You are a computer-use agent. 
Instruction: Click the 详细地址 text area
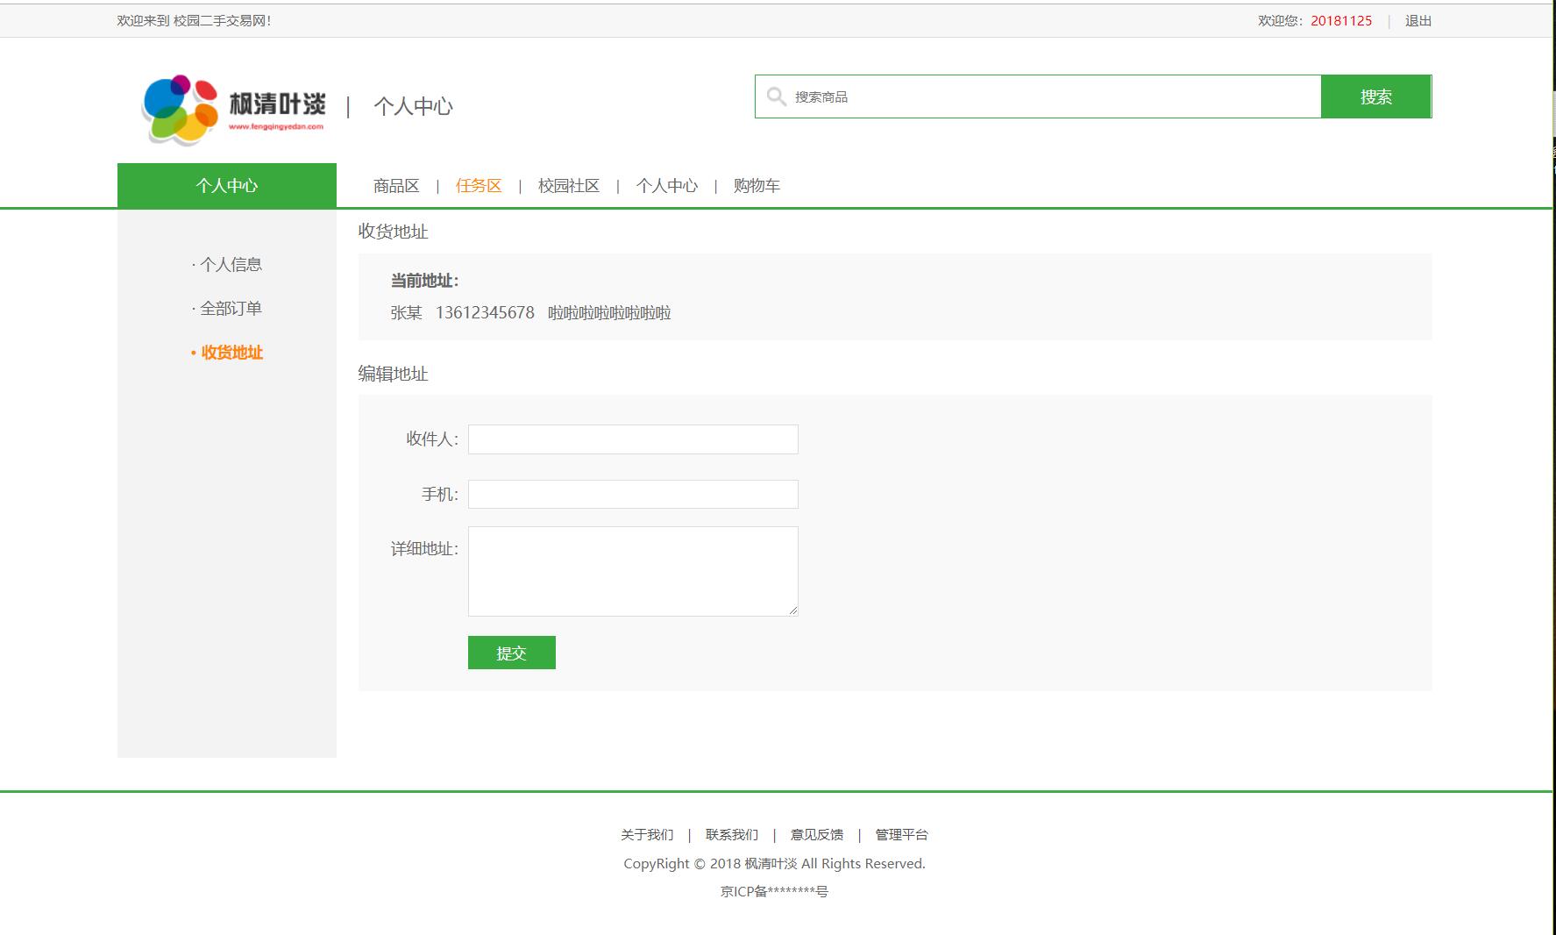[633, 571]
